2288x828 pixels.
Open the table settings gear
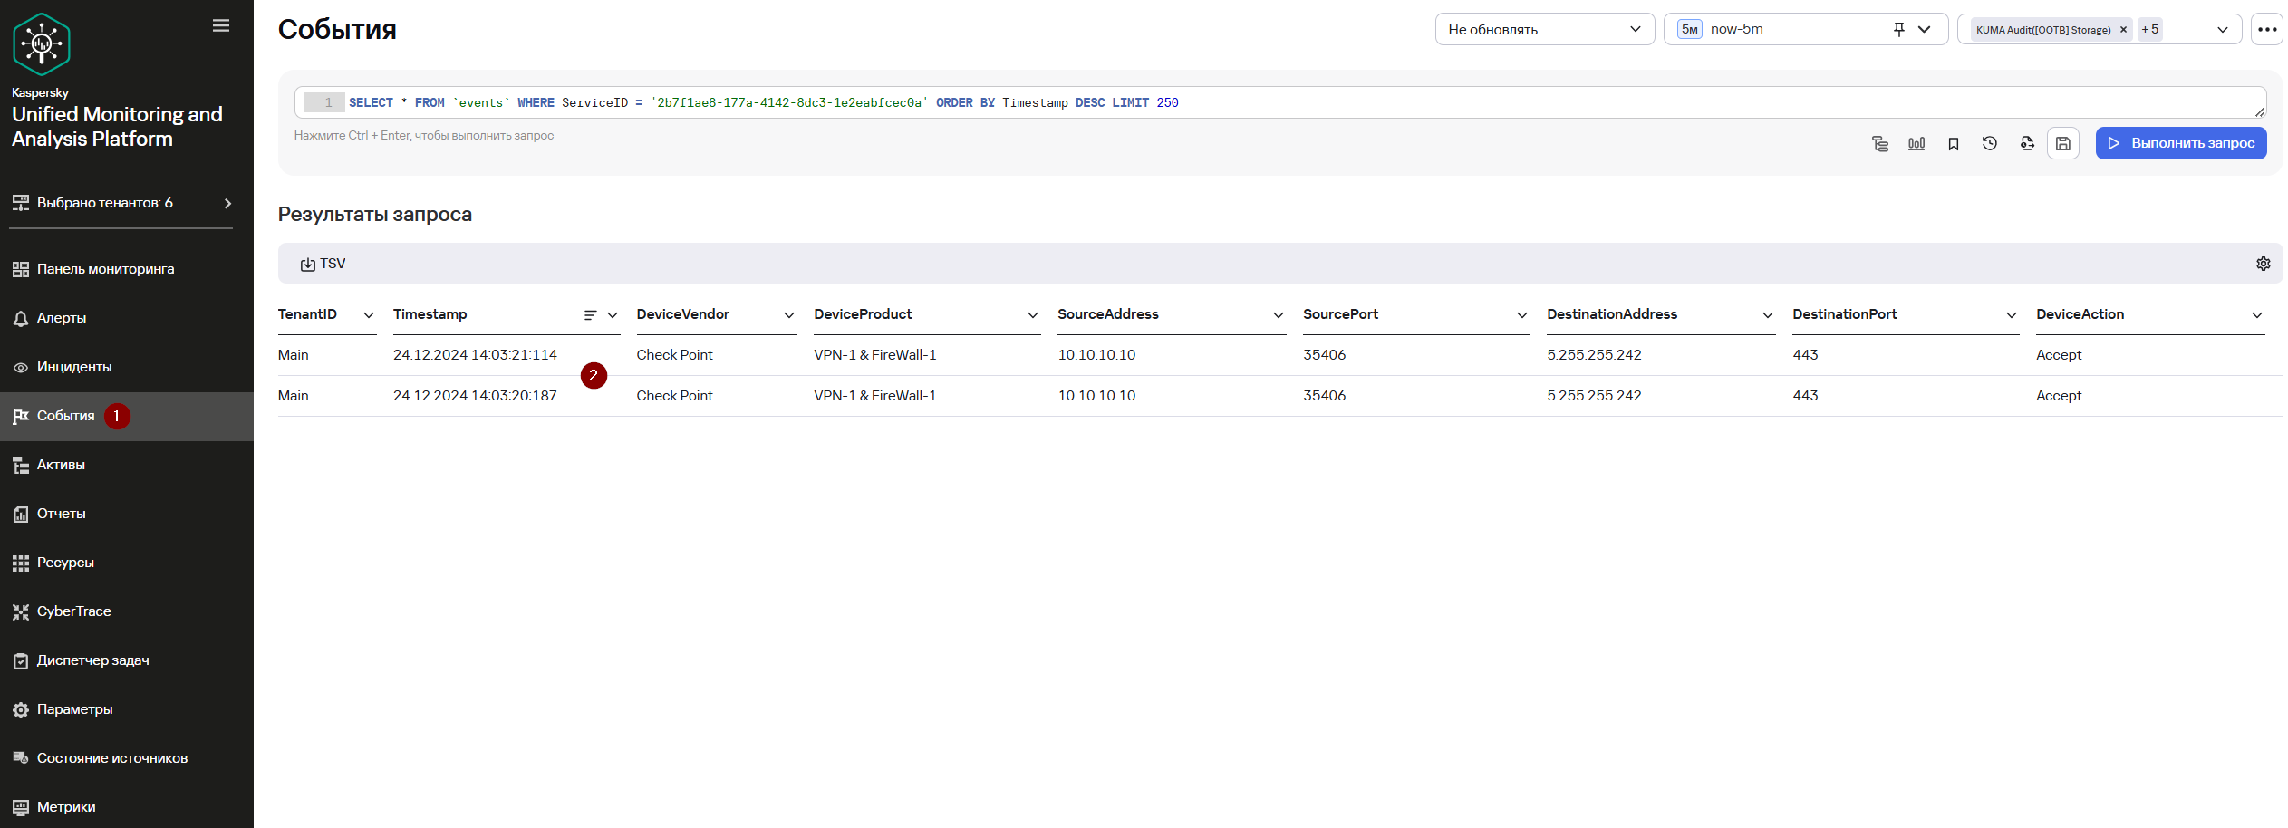pyautogui.click(x=2264, y=264)
